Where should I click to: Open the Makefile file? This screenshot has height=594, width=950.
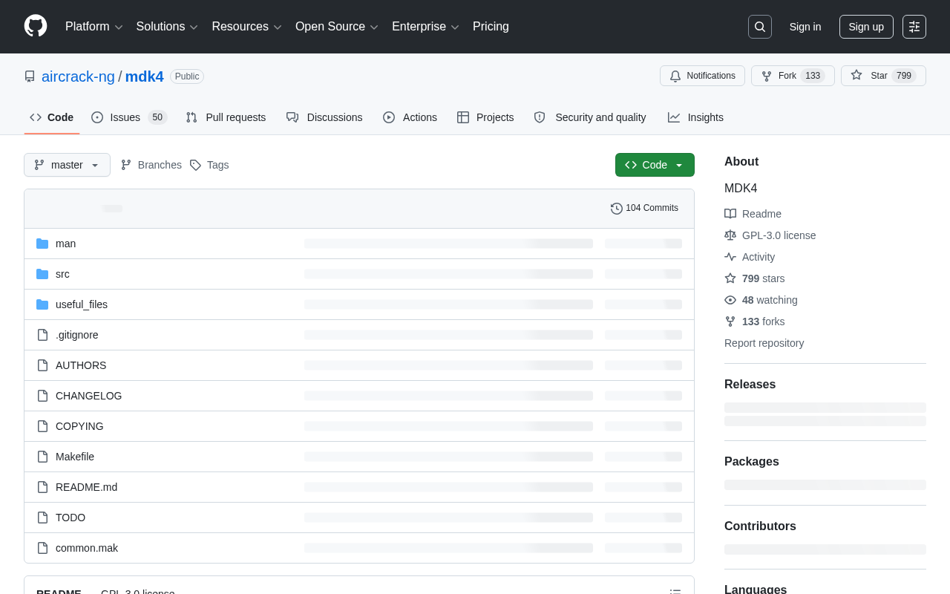(x=75, y=457)
